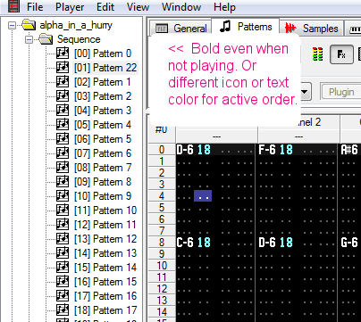Click pattern icon beside [02] Pattern 1
Viewport: 361px width, 322px height.
click(x=63, y=81)
